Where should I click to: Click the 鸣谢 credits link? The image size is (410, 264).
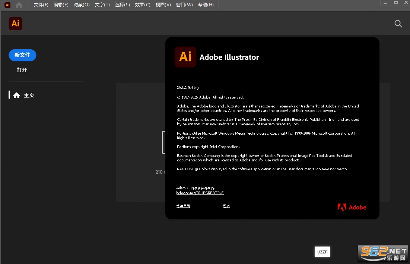[x=226, y=206]
